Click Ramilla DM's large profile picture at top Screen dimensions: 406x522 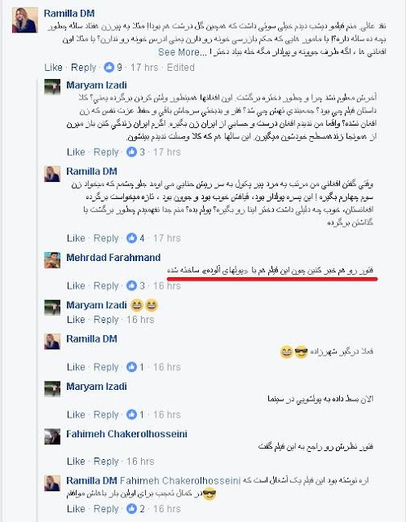tap(25, 20)
